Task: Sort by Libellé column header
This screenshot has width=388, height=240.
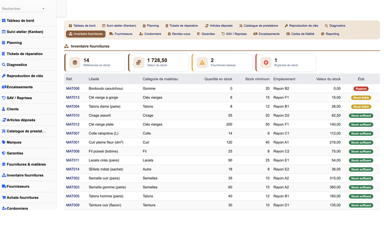Action: (x=94, y=79)
